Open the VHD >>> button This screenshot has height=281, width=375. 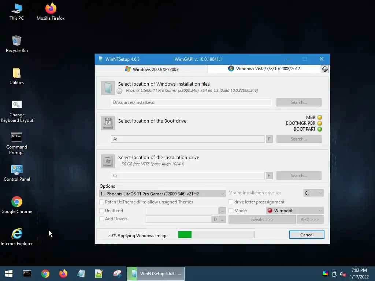coord(310,220)
